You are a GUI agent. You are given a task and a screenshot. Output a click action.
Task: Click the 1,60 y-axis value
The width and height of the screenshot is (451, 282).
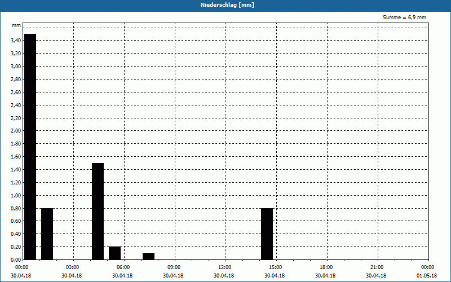point(16,157)
